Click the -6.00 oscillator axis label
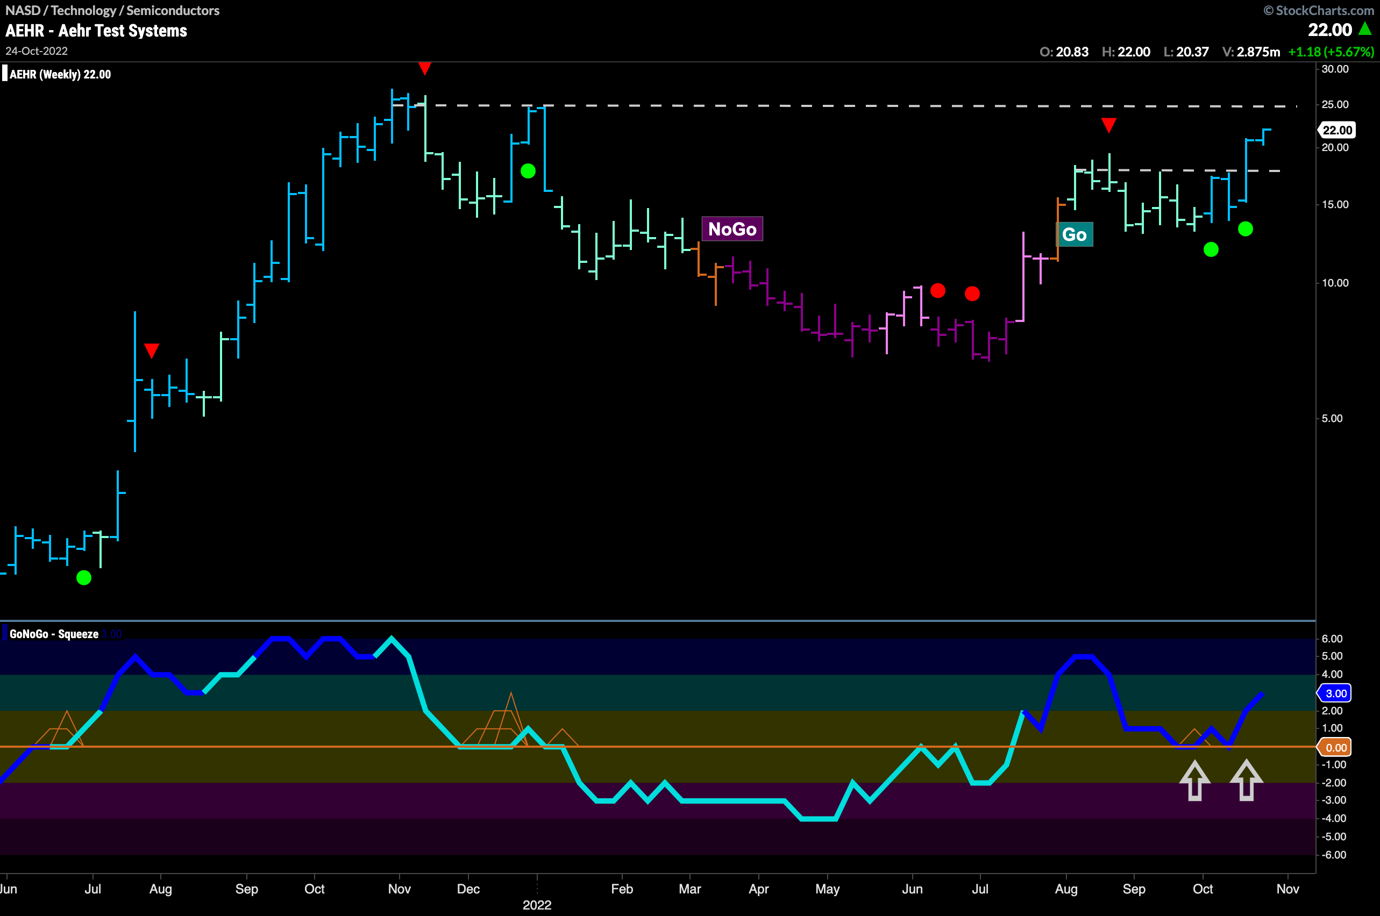1380x916 pixels. (x=1334, y=855)
